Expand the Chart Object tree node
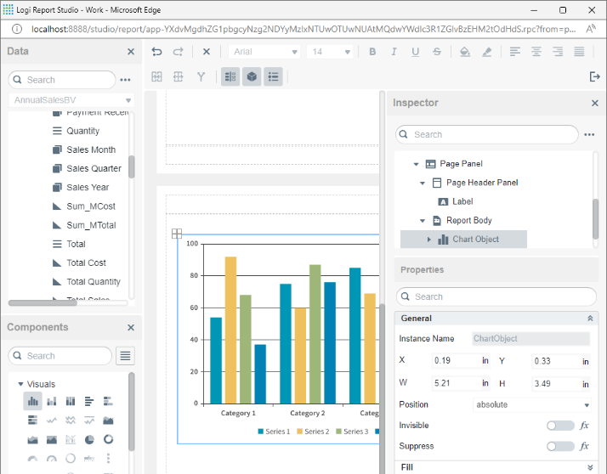The height and width of the screenshot is (474, 607). tap(429, 240)
